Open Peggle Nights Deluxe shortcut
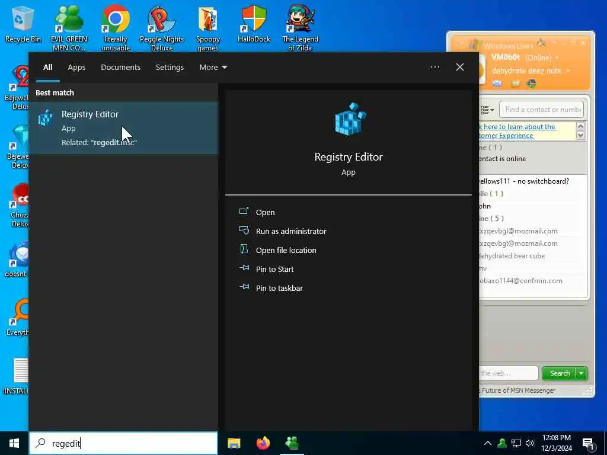 [162, 28]
